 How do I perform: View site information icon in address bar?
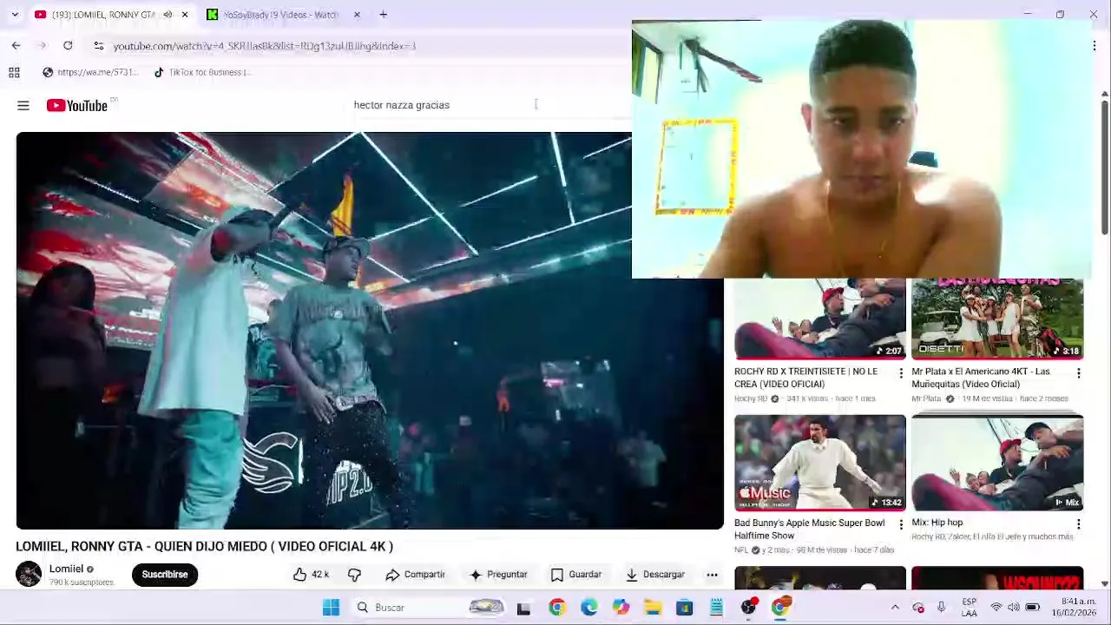point(98,45)
